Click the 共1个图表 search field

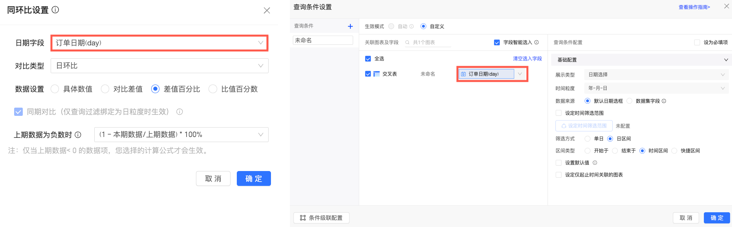428,42
